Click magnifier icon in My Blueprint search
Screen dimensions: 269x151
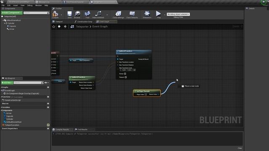42,83
